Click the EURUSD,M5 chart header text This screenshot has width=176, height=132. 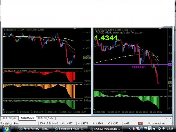click(115, 30)
